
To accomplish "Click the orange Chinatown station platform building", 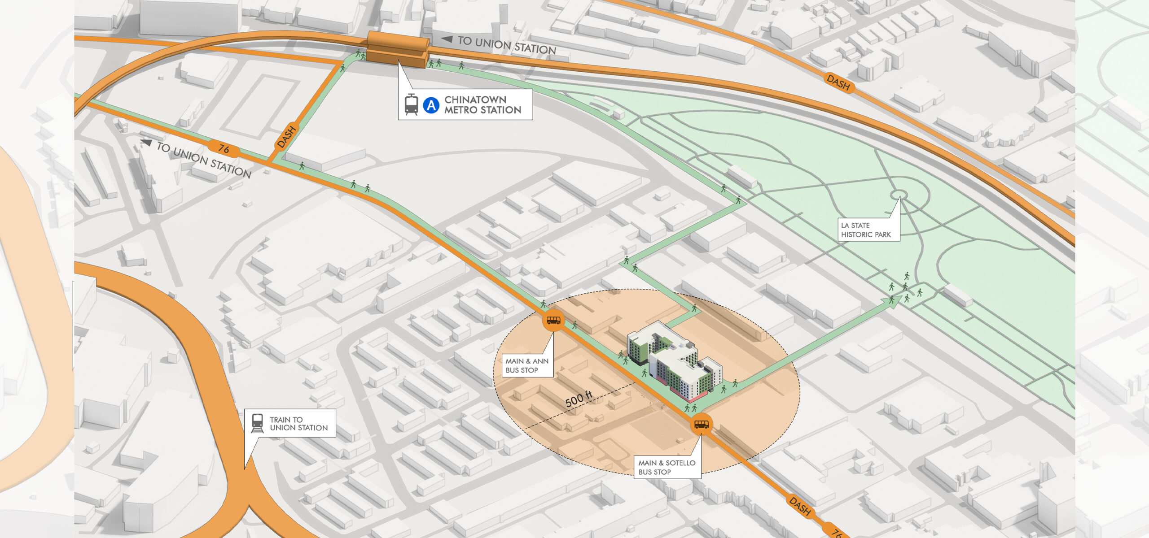I will tap(397, 49).
